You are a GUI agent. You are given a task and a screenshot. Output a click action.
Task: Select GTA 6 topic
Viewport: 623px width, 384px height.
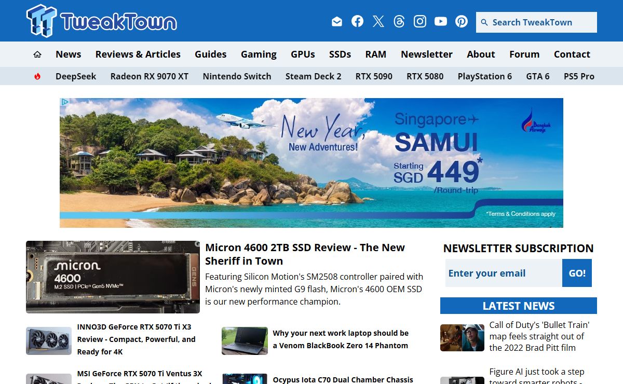tap(538, 76)
